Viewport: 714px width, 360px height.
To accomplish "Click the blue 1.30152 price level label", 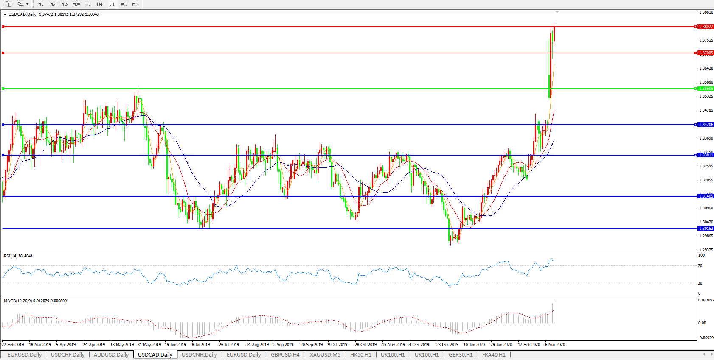I will (x=706, y=229).
